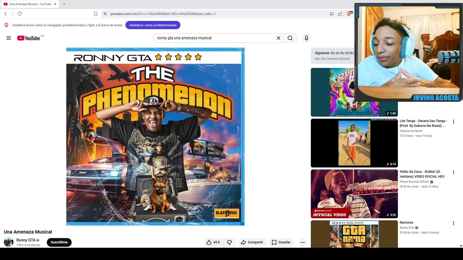463x260 pixels.
Task: Click the Brave default browser message text
Action: point(67,25)
